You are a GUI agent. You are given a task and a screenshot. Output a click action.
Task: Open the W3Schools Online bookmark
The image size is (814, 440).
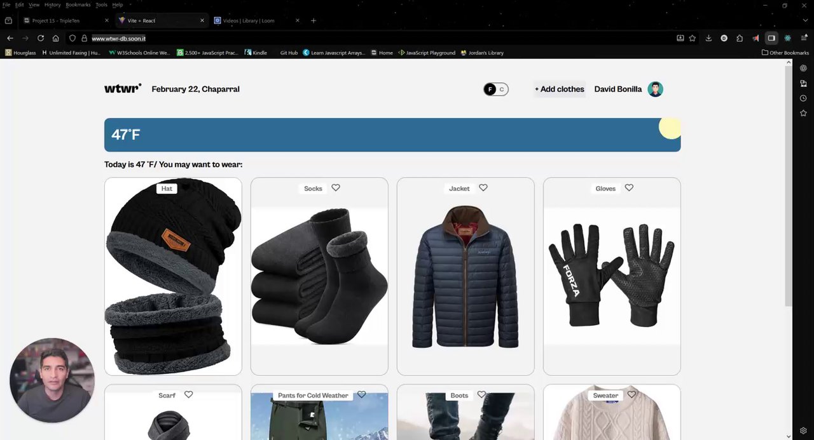tap(139, 53)
